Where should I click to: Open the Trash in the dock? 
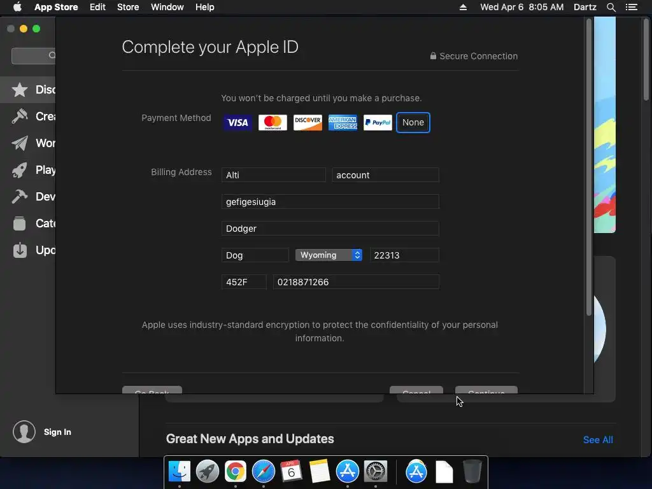pos(472,472)
